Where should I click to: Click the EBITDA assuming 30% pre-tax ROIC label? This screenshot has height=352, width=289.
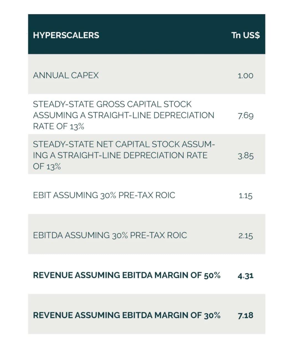click(x=110, y=235)
